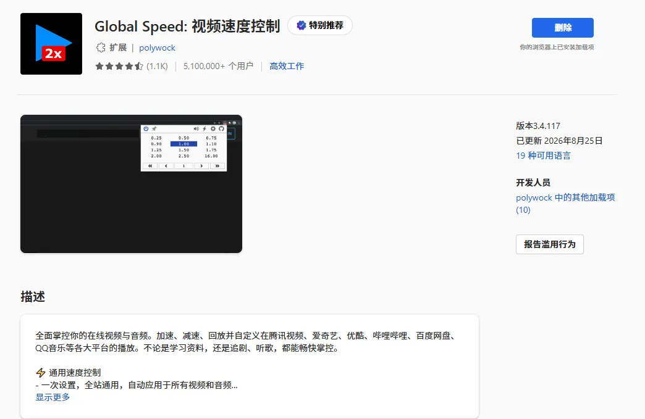Click the 开发人员 heading

(533, 183)
